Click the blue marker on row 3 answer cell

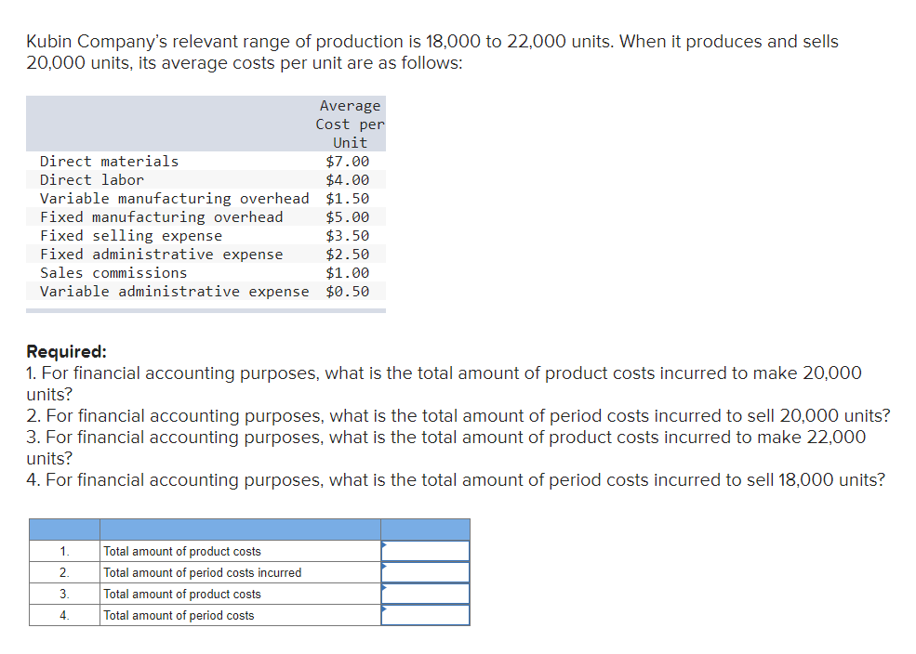[382, 588]
